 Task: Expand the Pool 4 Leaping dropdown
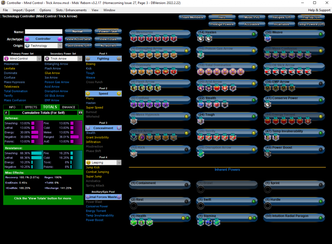[103, 163]
